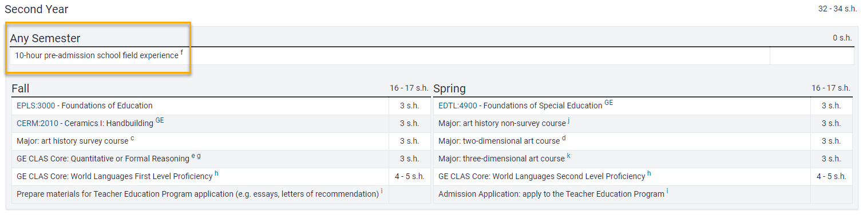Viewport: 867px width, 215px height.
Task: Open the EPLS:3000 course link
Action: 35,106
